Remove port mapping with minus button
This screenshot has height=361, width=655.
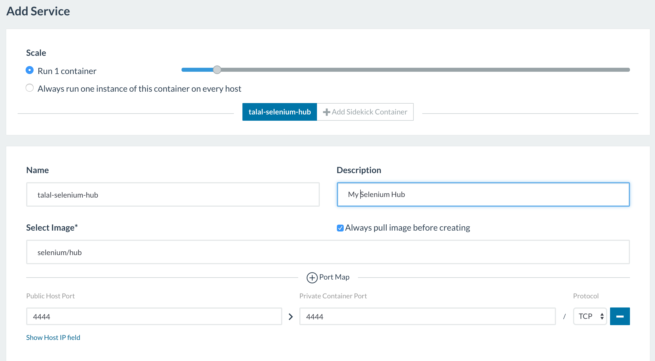tap(620, 316)
